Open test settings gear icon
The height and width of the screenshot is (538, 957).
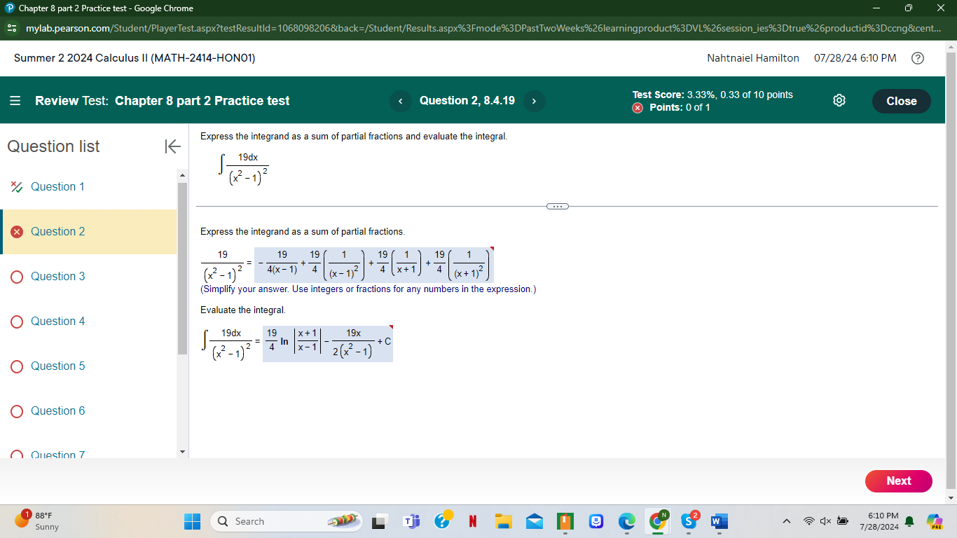839,101
